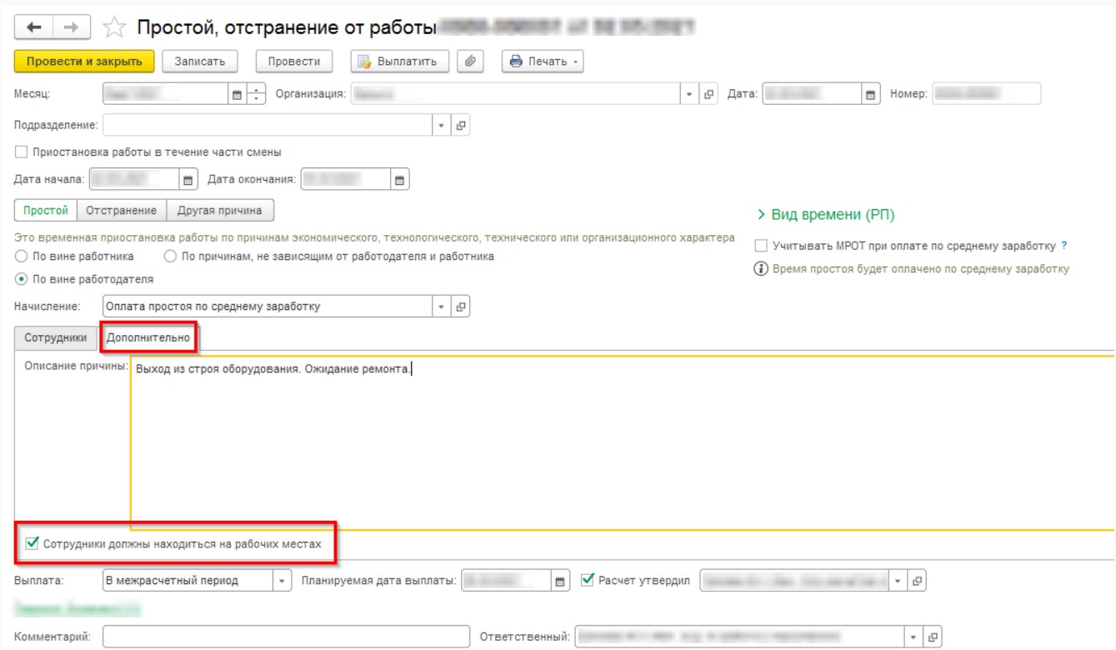This screenshot has width=1116, height=650.
Task: Click the Провести button
Action: point(294,61)
